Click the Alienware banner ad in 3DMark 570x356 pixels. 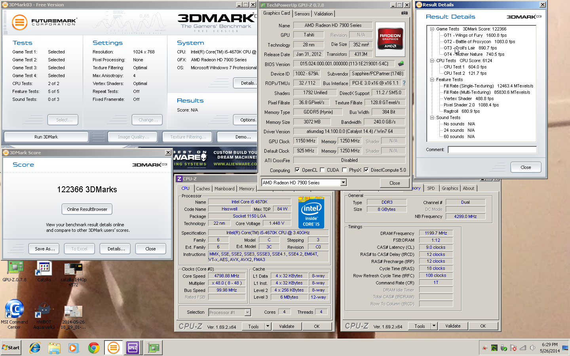tap(216, 158)
